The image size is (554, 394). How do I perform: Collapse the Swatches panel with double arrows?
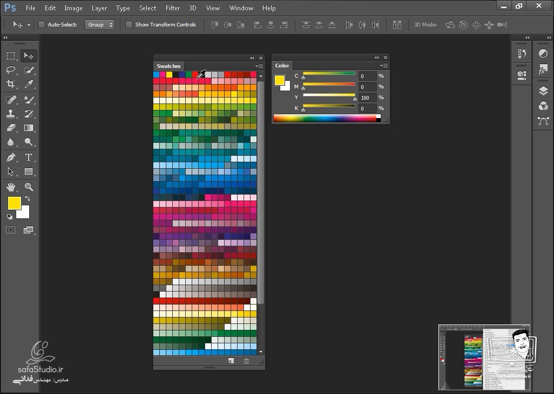point(252,58)
